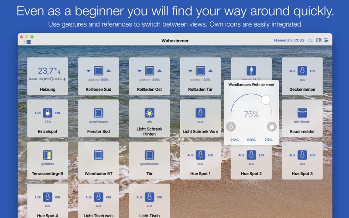Click the Wandtaster 6T switch icon
349x218 pixels.
pos(99,155)
